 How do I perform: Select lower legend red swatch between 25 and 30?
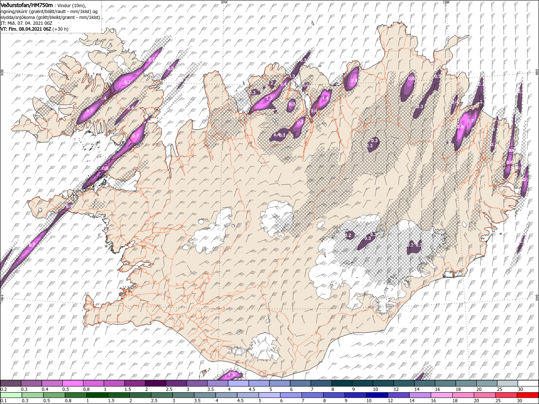click(x=507, y=395)
